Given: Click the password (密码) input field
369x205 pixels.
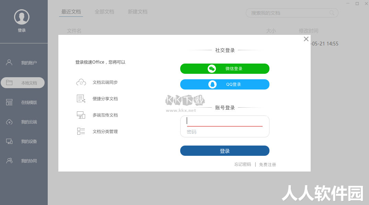Looking at the screenshot, I should point(225,132).
